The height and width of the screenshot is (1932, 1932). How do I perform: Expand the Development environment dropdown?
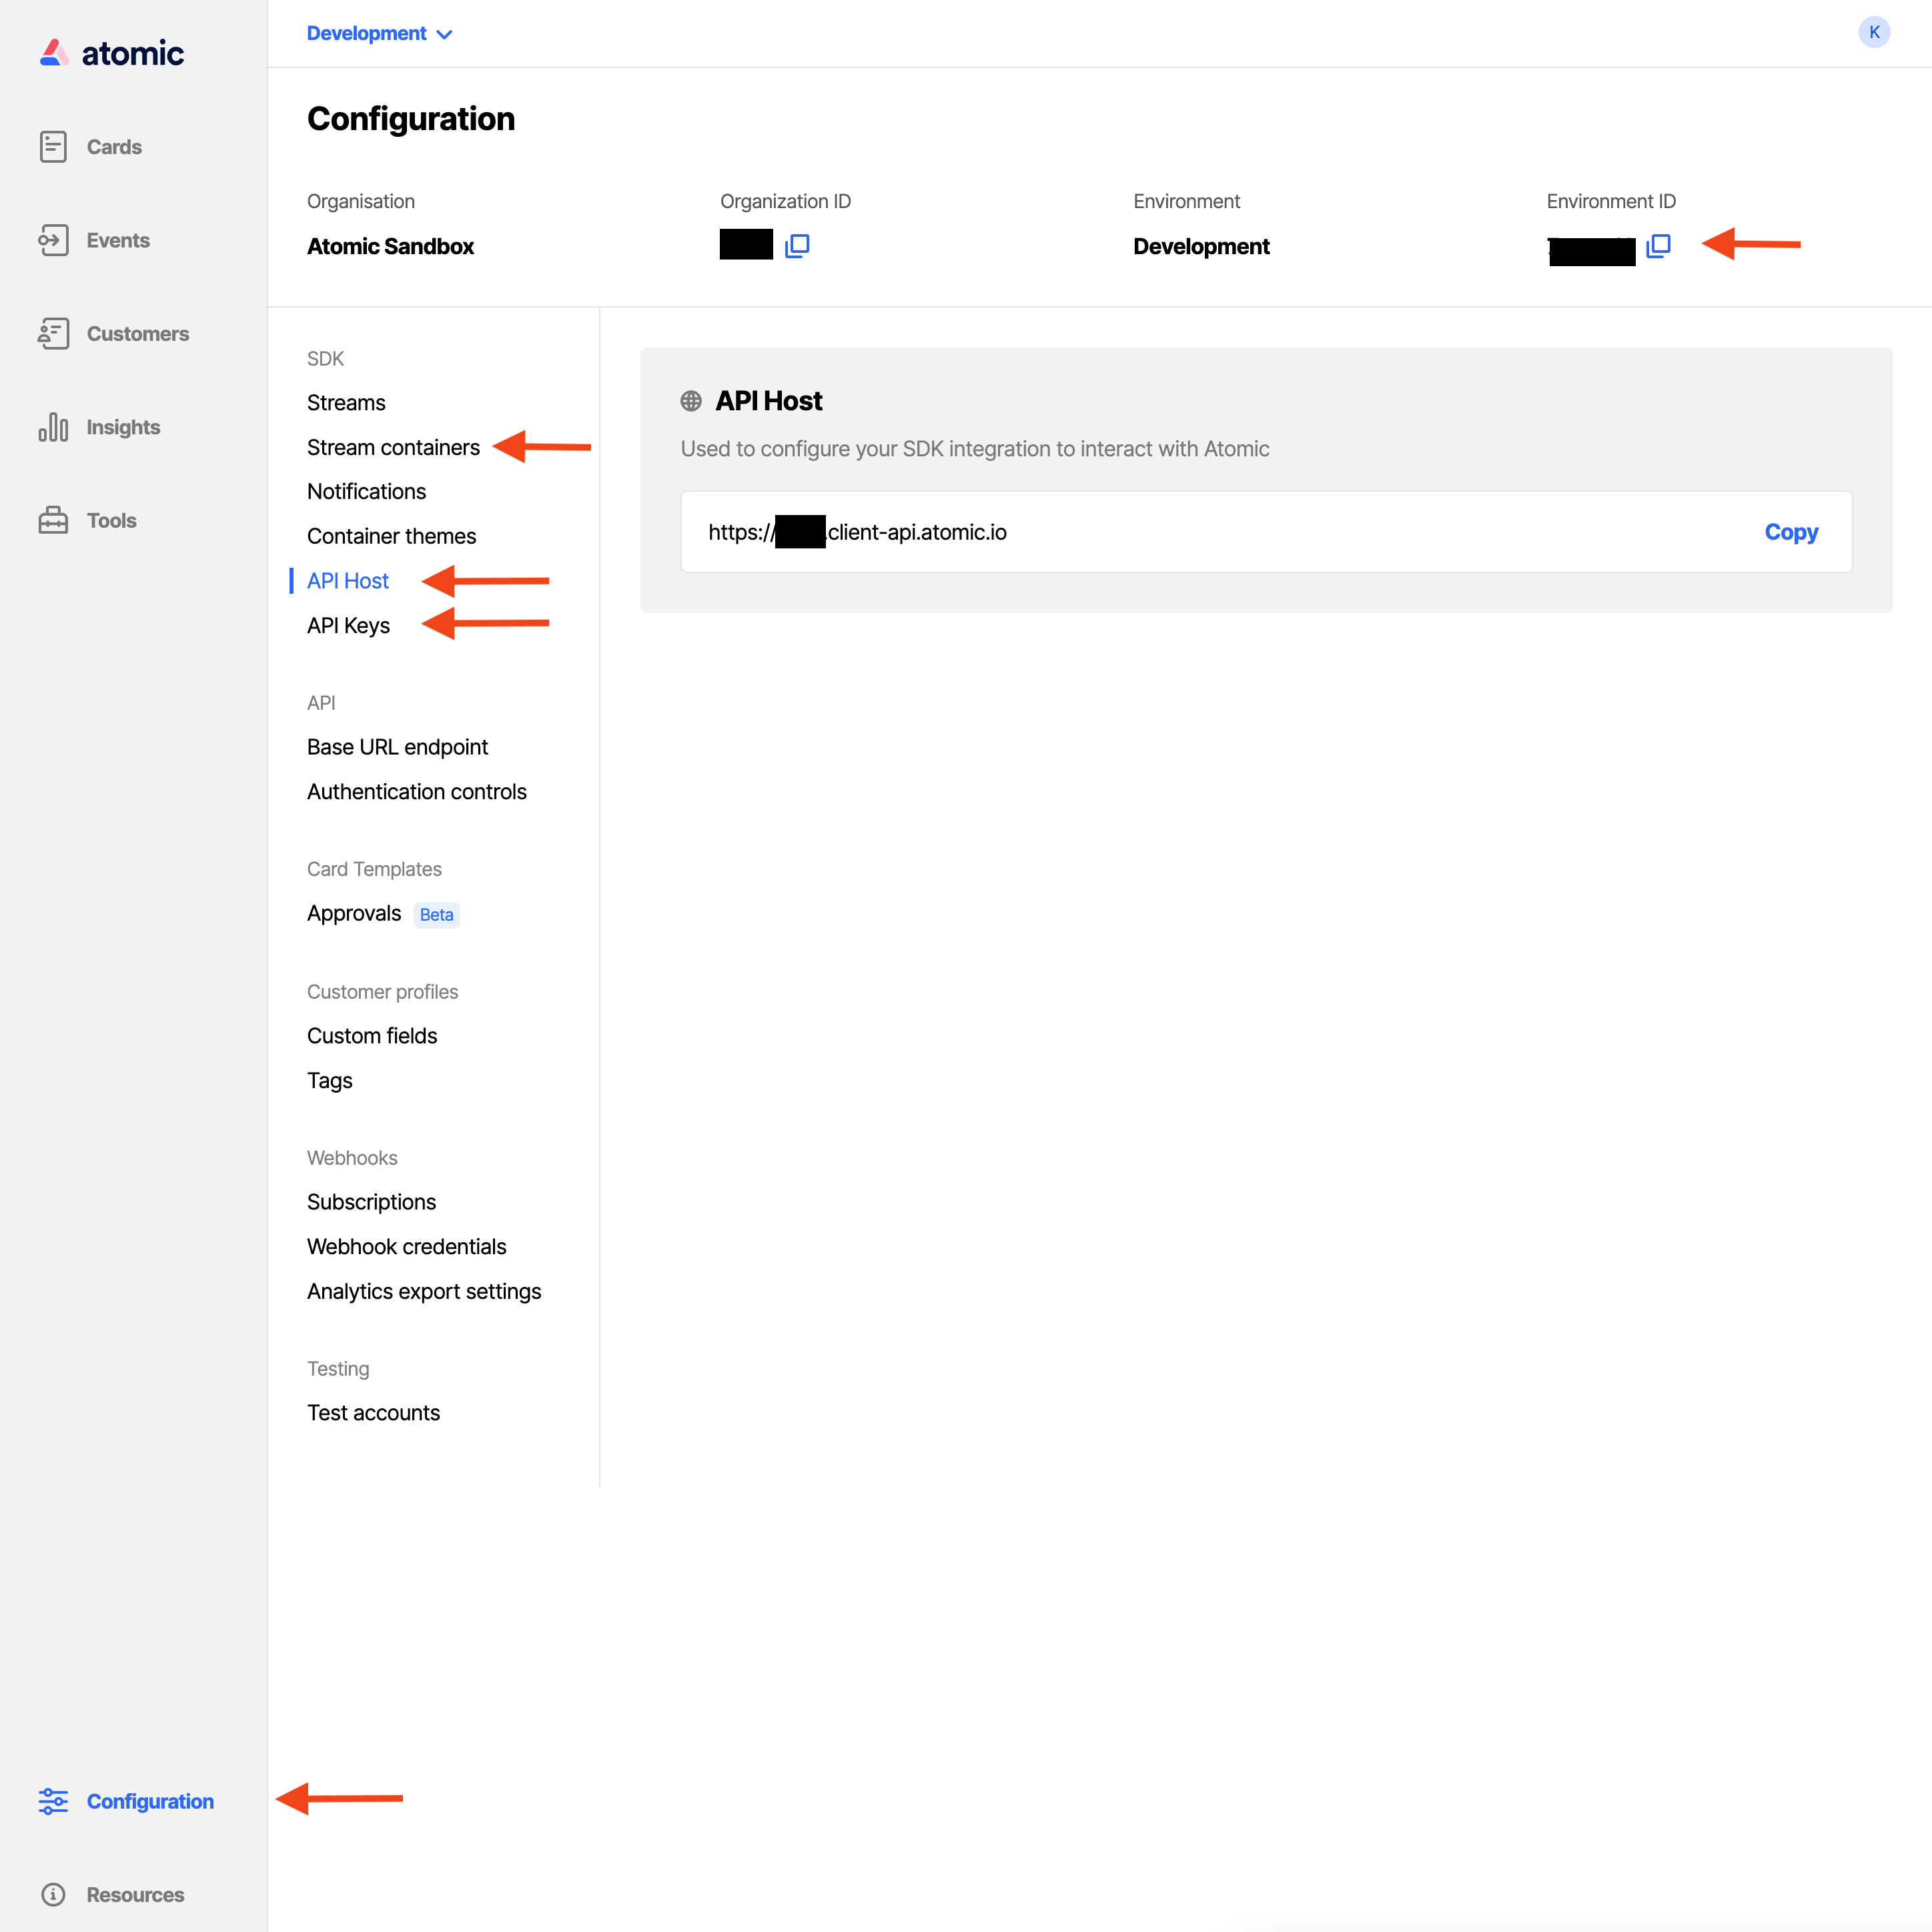coord(380,33)
